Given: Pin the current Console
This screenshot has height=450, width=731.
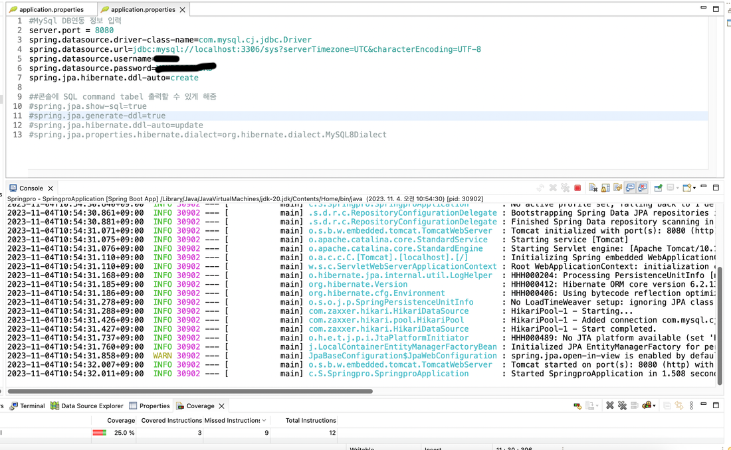Looking at the screenshot, I should [x=659, y=188].
